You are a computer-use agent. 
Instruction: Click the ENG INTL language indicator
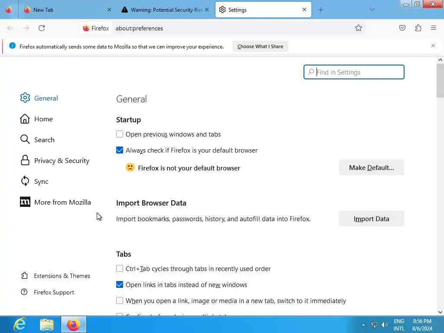pyautogui.click(x=399, y=325)
